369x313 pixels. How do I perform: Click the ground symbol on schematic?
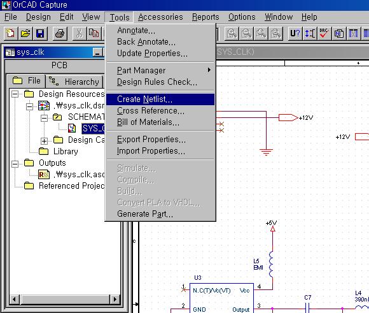click(266, 152)
